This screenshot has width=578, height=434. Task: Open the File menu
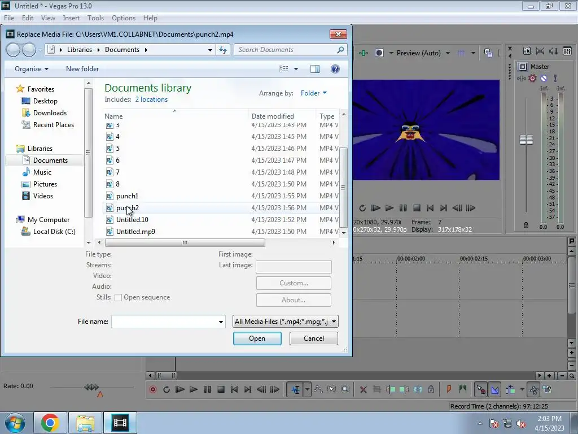click(x=9, y=18)
